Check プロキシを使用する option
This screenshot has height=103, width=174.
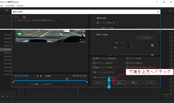pos(127,63)
